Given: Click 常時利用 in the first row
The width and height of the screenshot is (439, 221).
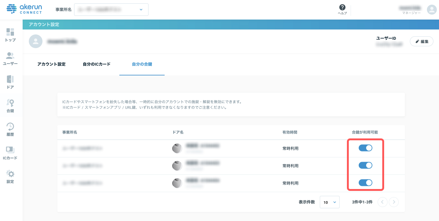Looking at the screenshot, I should click(x=290, y=148).
